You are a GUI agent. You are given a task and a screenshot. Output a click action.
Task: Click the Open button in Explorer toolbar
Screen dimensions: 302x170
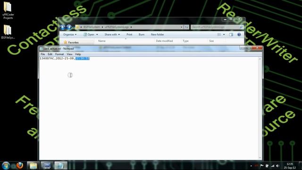tap(89, 34)
